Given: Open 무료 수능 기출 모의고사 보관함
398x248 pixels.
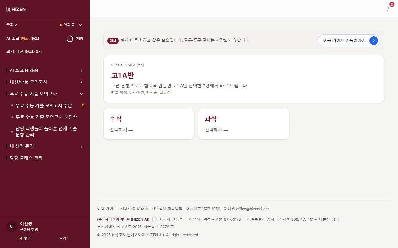Looking at the screenshot, I should (46, 117).
